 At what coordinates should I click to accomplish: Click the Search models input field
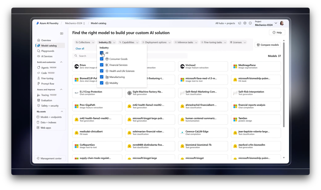coord(130,56)
